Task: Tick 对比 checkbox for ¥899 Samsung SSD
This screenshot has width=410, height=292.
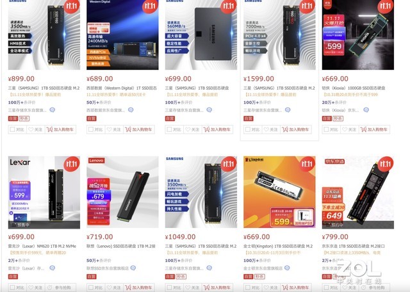Action: [12, 129]
